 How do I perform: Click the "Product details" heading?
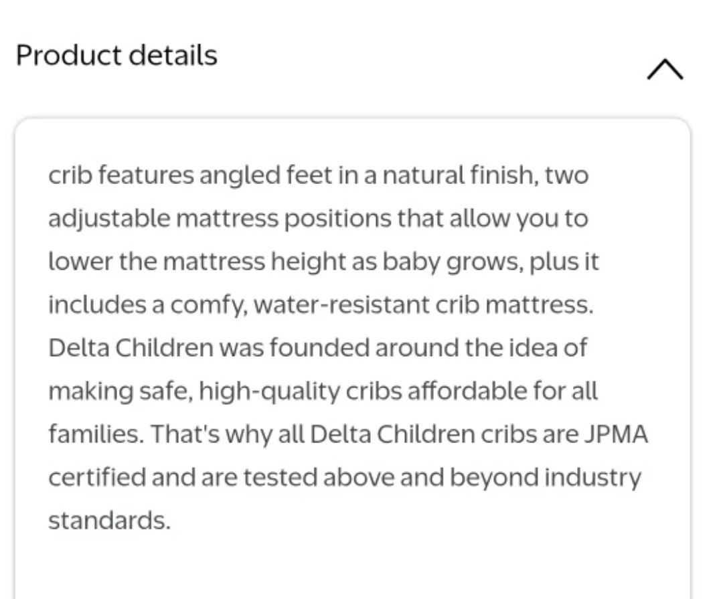pos(116,56)
